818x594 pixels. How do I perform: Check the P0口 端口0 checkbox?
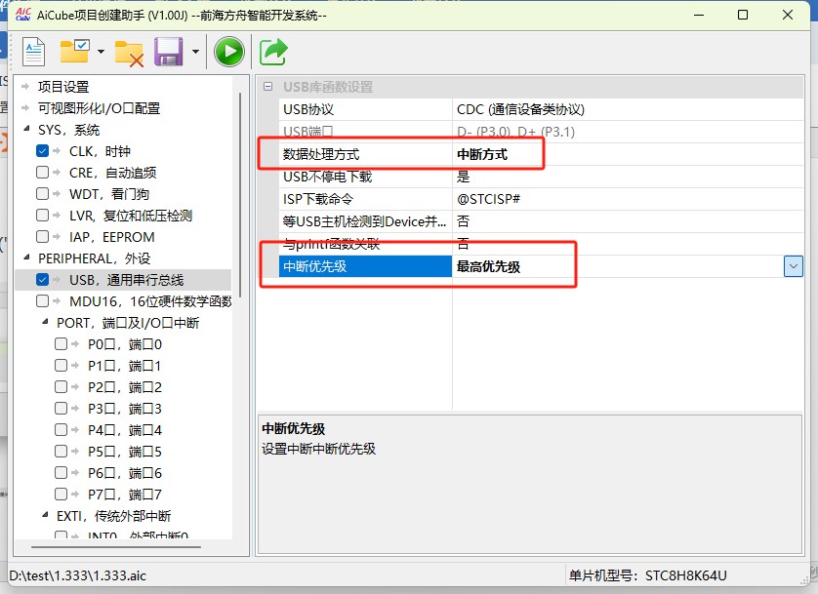[61, 344]
